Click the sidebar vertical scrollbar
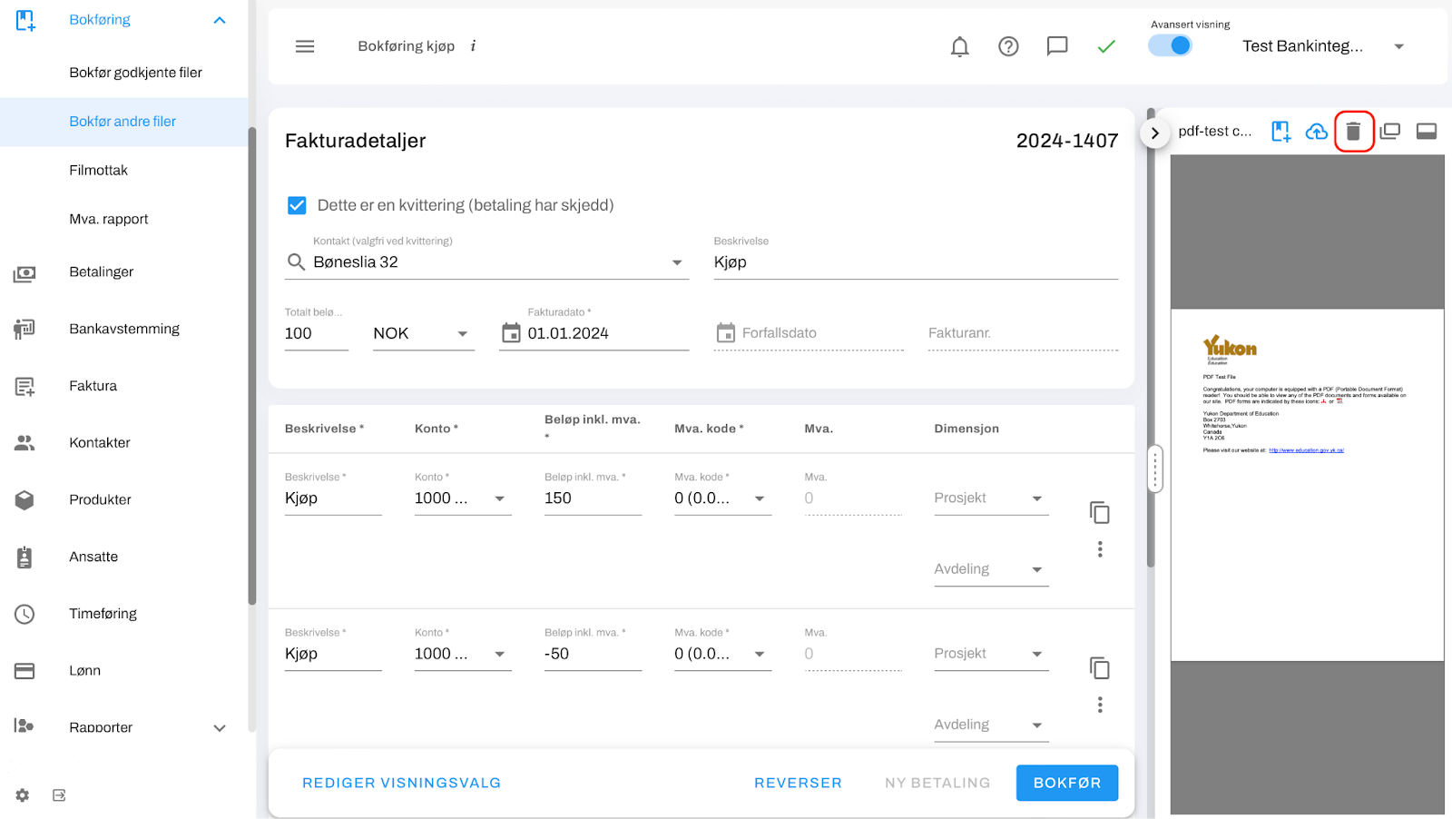Viewport: 1452px width, 819px height. pos(252,365)
